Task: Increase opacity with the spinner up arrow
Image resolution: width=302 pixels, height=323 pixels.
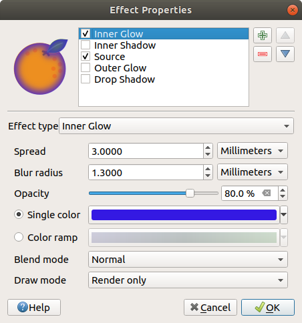Action: [x=283, y=190]
